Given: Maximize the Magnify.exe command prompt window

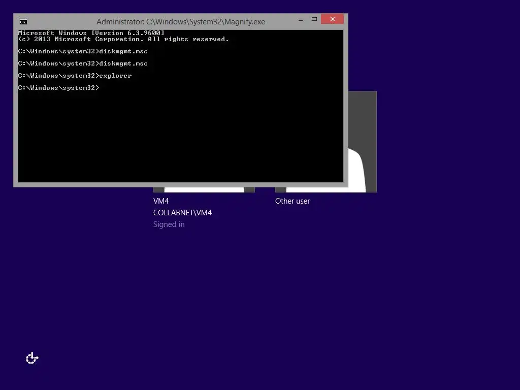Looking at the screenshot, I should (x=314, y=19).
